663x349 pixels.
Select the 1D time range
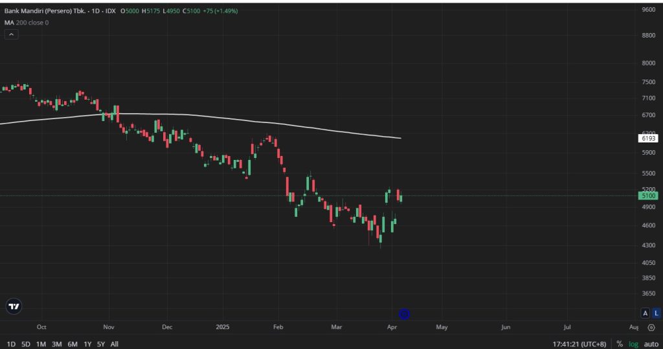pyautogui.click(x=11, y=344)
